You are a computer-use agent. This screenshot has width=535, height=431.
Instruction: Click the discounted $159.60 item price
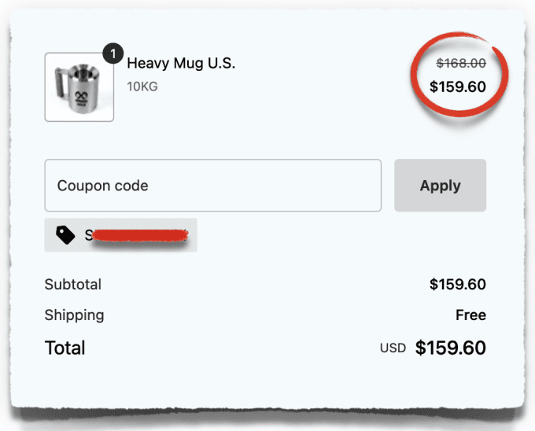[x=457, y=87]
